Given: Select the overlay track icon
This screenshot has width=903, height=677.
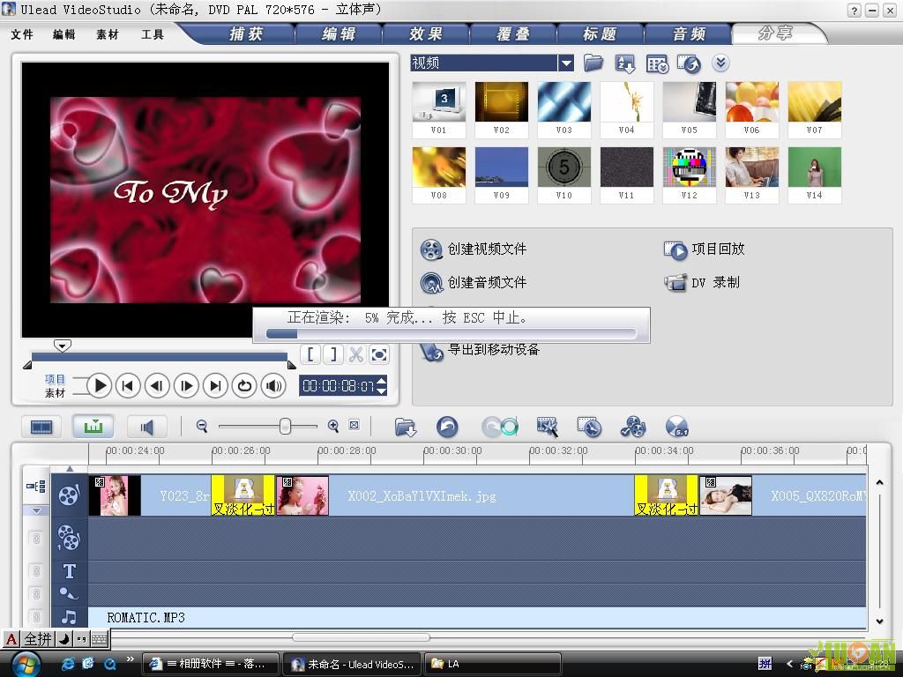Looking at the screenshot, I should (x=69, y=538).
